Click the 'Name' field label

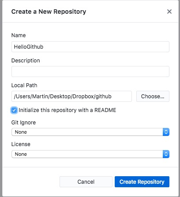tap(19, 35)
